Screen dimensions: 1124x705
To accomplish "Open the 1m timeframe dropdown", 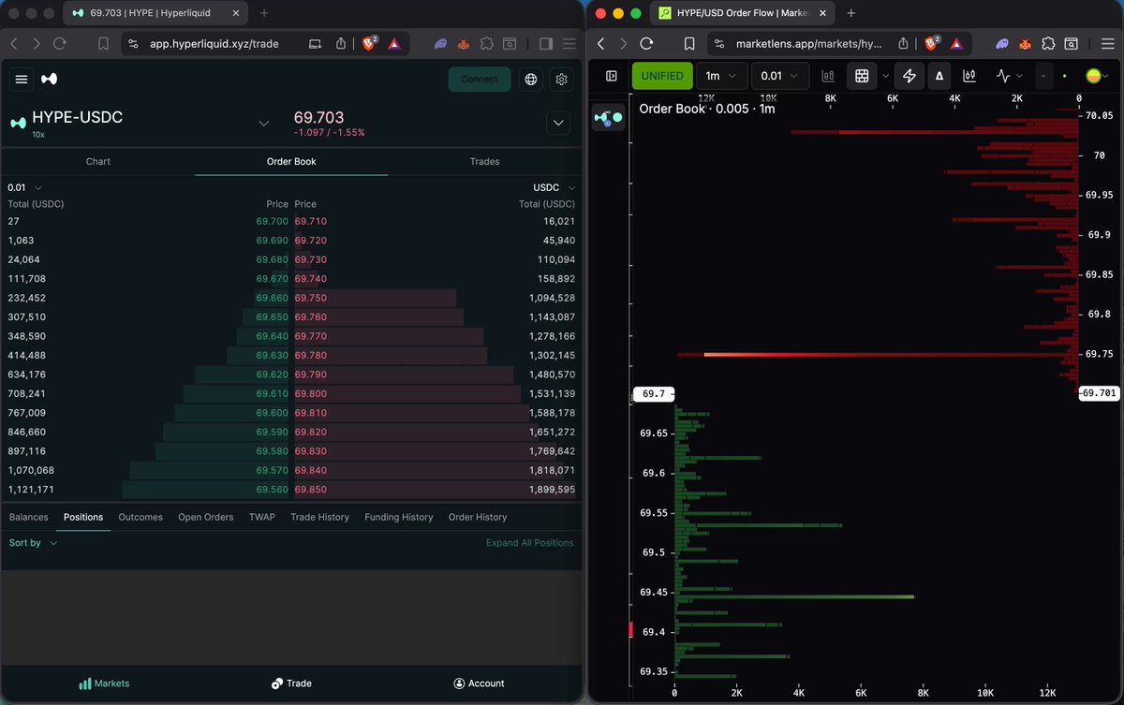I will click(x=722, y=76).
